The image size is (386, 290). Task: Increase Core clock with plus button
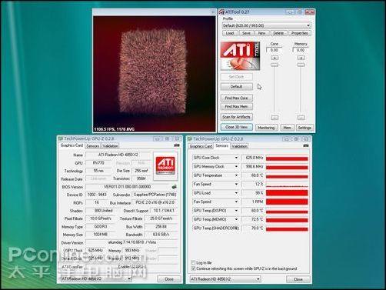coord(275,58)
